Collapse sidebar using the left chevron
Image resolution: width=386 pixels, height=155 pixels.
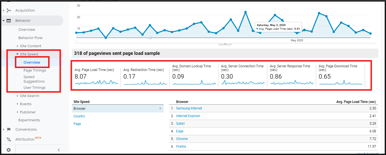59,150
